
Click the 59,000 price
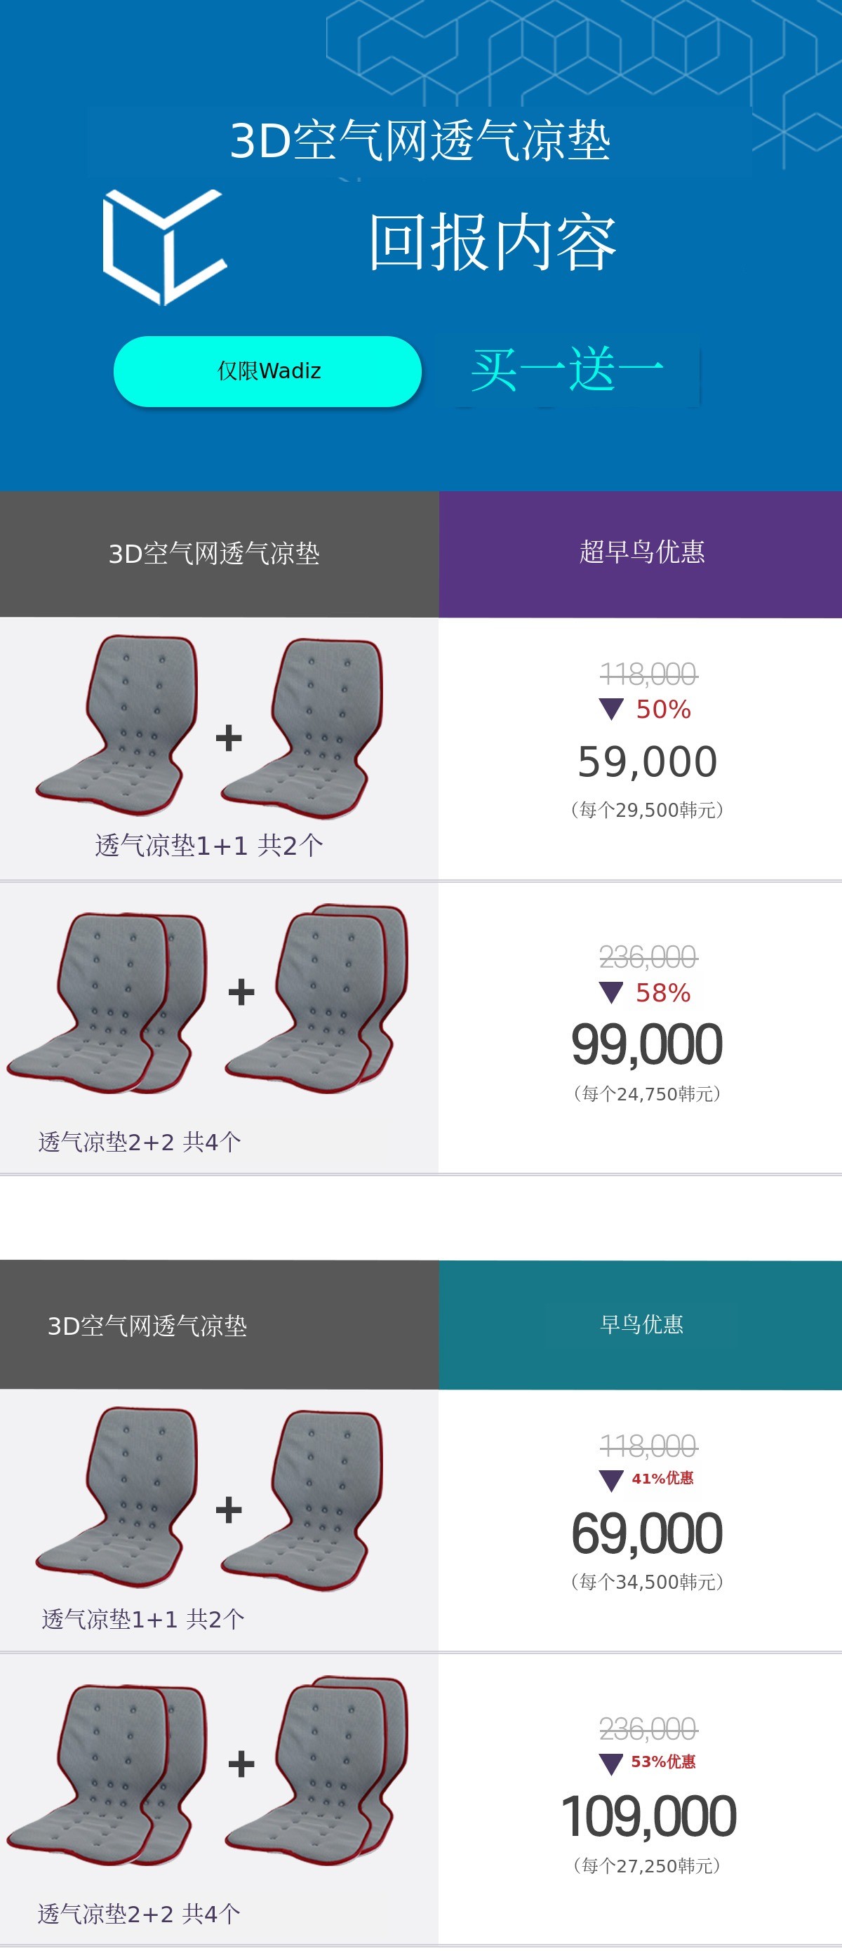tap(648, 762)
